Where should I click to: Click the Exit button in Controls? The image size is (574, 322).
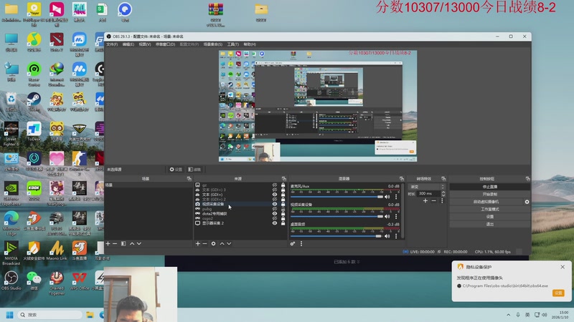point(490,224)
